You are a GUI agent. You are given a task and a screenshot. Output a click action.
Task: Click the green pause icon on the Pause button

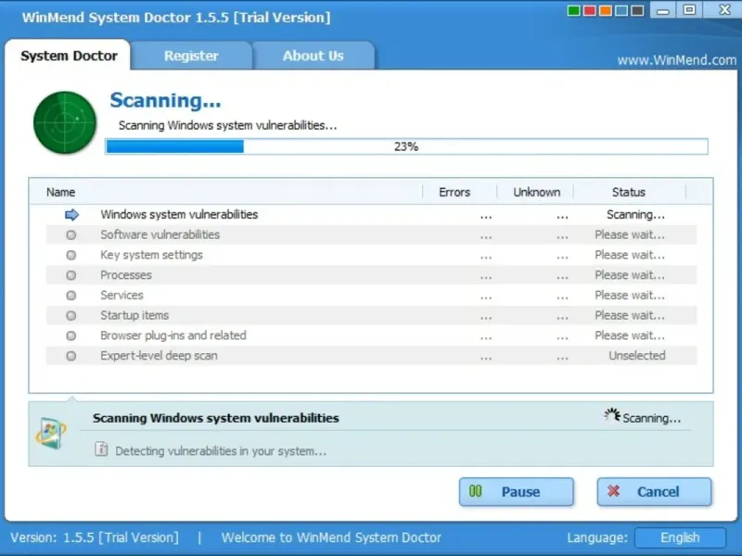pos(476,491)
